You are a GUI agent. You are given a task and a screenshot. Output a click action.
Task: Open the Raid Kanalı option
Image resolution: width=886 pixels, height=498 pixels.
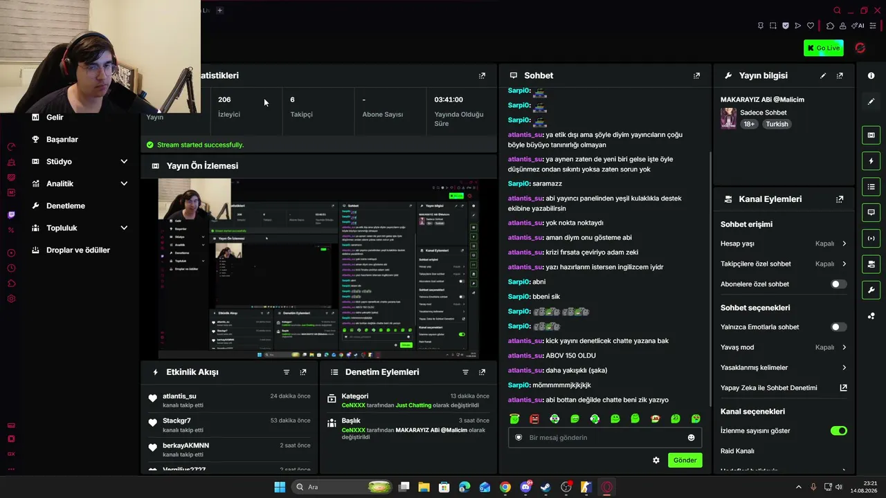[x=737, y=451]
